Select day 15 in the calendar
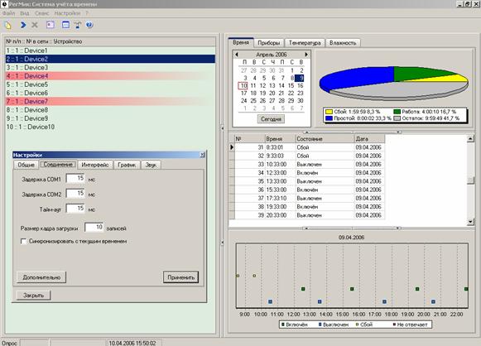Viewport: 481px width, 346px height. click(291, 85)
